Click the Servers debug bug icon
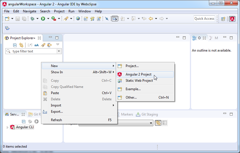The image size is (240, 153). (30, 121)
